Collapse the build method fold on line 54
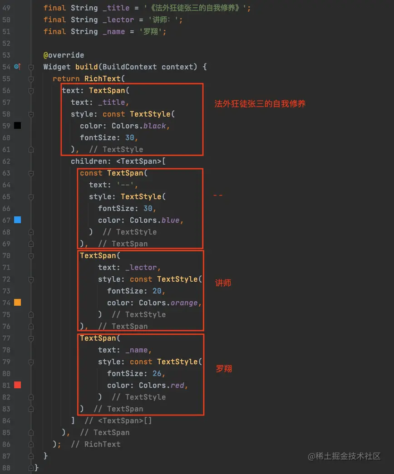The image size is (394, 474). coord(31,67)
